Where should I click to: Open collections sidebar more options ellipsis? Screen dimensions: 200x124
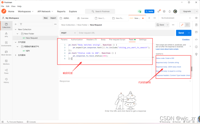[55, 24]
